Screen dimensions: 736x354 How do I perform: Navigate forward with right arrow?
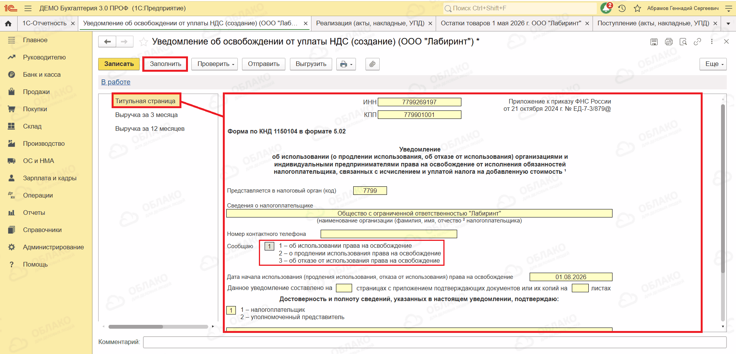click(124, 41)
